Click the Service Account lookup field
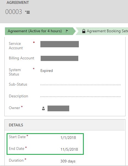Screen dimensions: 128x166 [x=60, y=44]
